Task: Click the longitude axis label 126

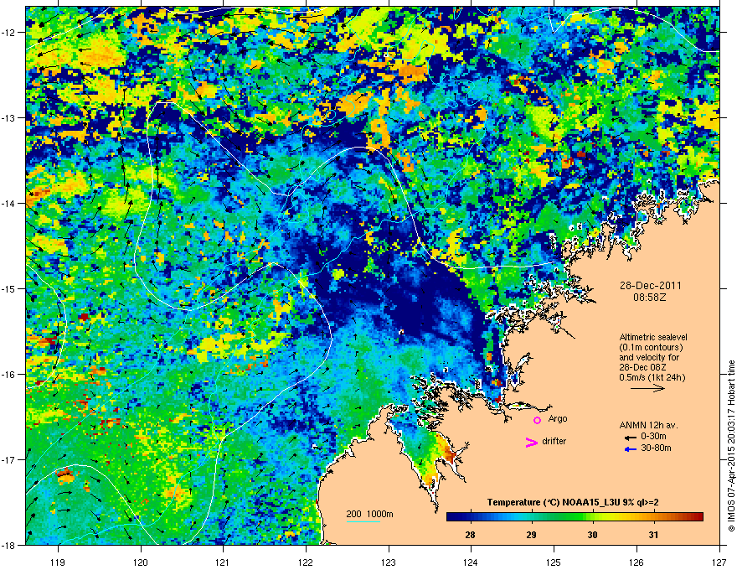Action: point(636,562)
